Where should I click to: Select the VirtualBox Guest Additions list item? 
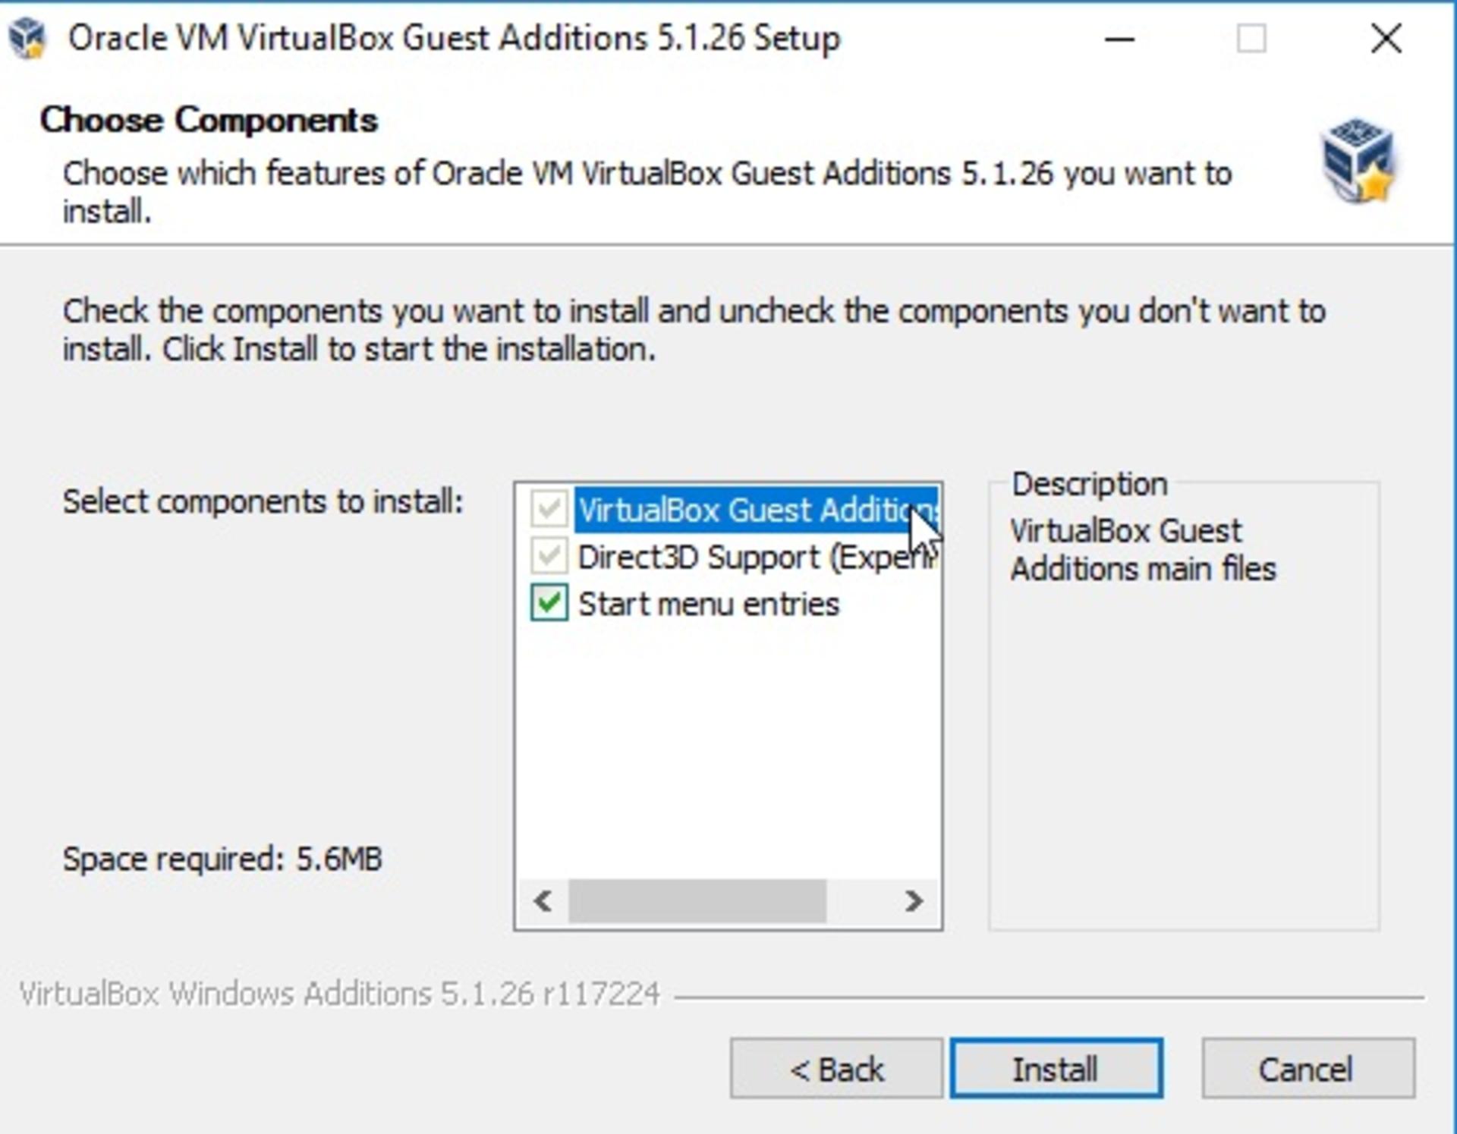tap(757, 510)
